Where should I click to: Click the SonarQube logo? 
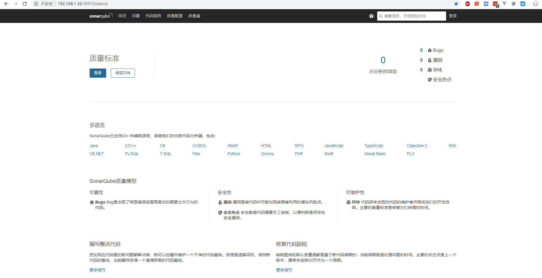101,16
